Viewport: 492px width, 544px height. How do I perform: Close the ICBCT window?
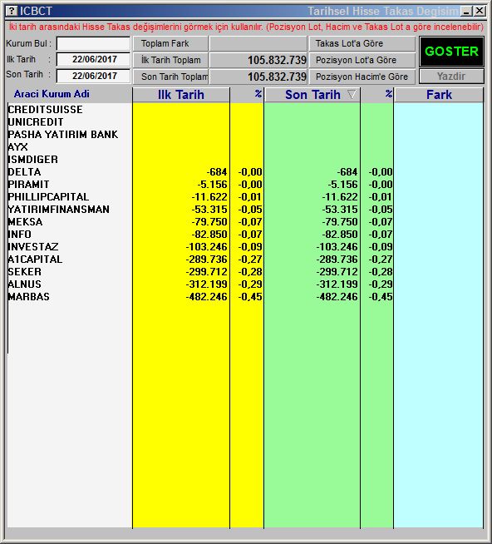click(480, 11)
